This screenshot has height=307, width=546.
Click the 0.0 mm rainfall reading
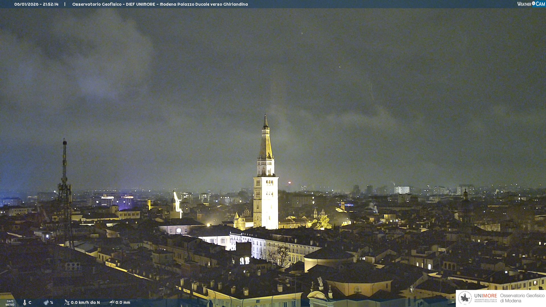(x=123, y=302)
